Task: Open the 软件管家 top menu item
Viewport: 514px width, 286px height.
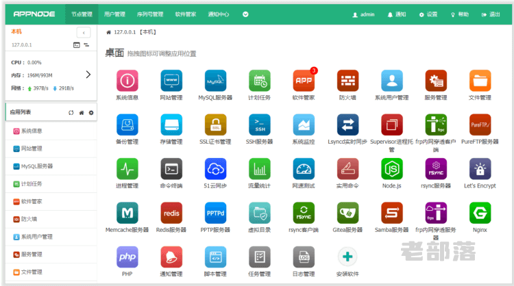Action: point(186,14)
